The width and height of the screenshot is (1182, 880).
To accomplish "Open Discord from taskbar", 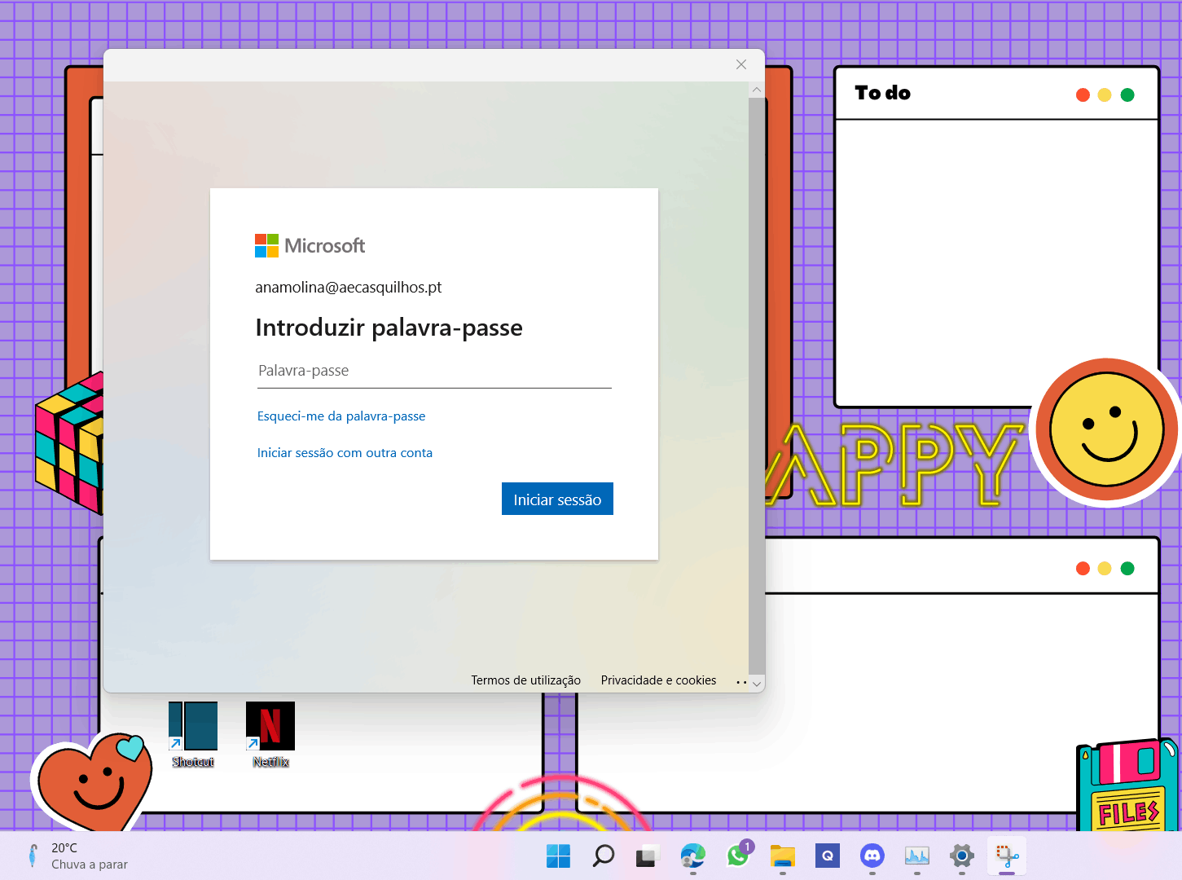I will click(872, 856).
